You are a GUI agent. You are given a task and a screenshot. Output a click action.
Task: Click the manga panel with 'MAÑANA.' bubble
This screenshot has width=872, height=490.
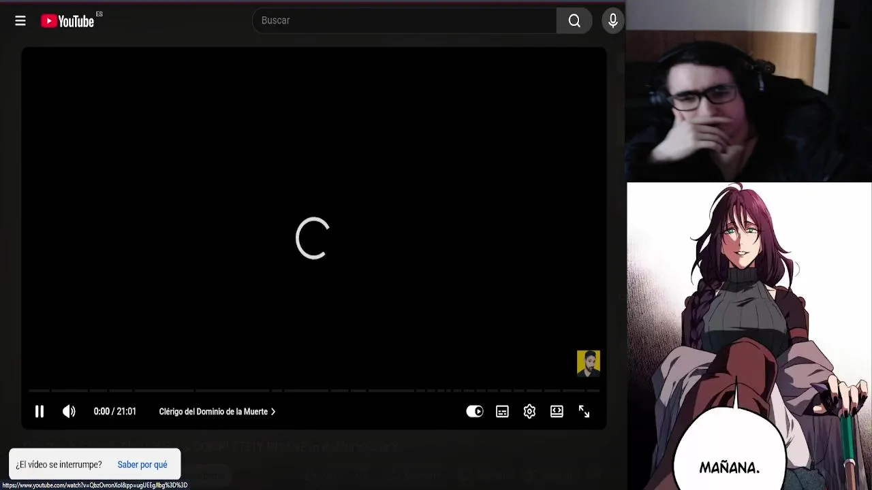click(749, 336)
